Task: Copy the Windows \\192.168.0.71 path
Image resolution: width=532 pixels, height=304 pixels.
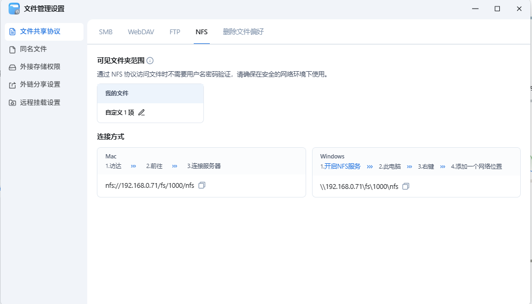Action: 406,186
